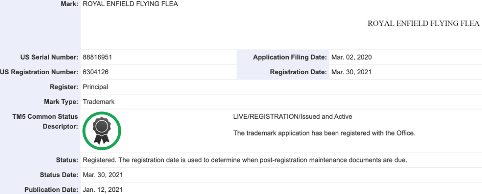Select the US Registration Number 6304126
The width and height of the screenshot is (482, 194).
[96, 72]
